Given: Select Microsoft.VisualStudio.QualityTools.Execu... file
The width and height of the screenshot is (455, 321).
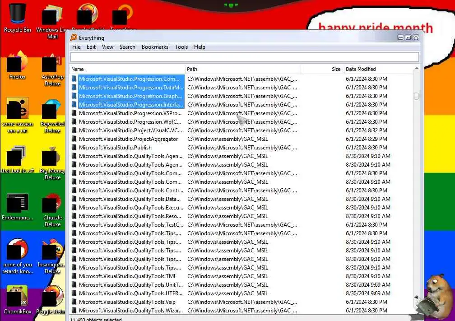Looking at the screenshot, I should (131, 208).
